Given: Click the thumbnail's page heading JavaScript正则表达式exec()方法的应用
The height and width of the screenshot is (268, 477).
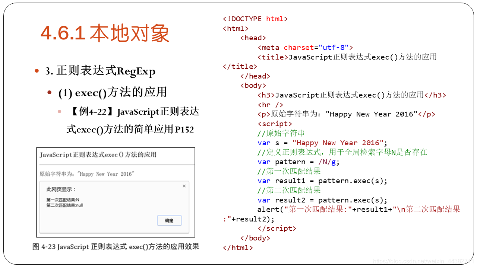Looking at the screenshot, I should 98,155.
